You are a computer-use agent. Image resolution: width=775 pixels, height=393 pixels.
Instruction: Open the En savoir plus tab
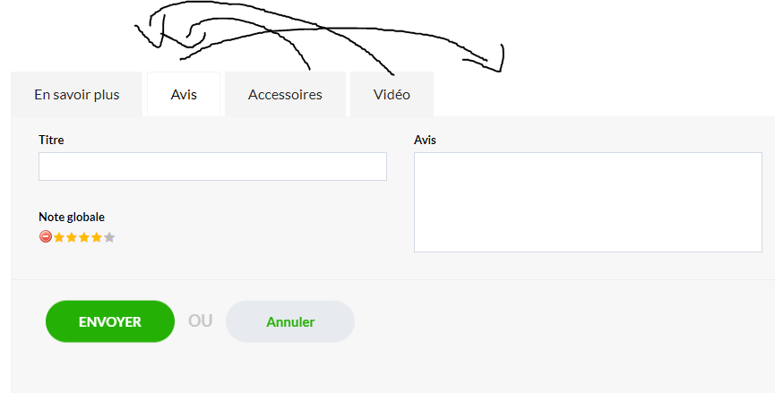pyautogui.click(x=77, y=94)
